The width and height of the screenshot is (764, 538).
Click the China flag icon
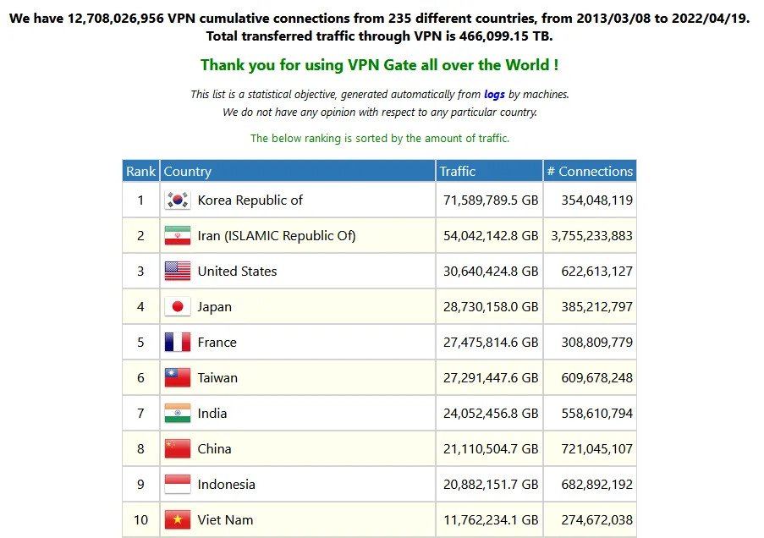[x=178, y=449]
